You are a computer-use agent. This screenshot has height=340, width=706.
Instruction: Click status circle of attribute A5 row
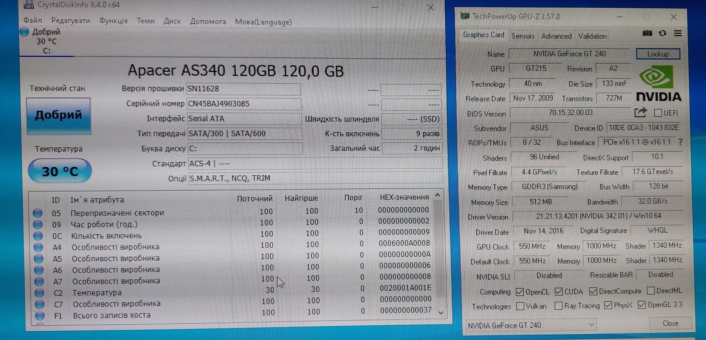39,258
